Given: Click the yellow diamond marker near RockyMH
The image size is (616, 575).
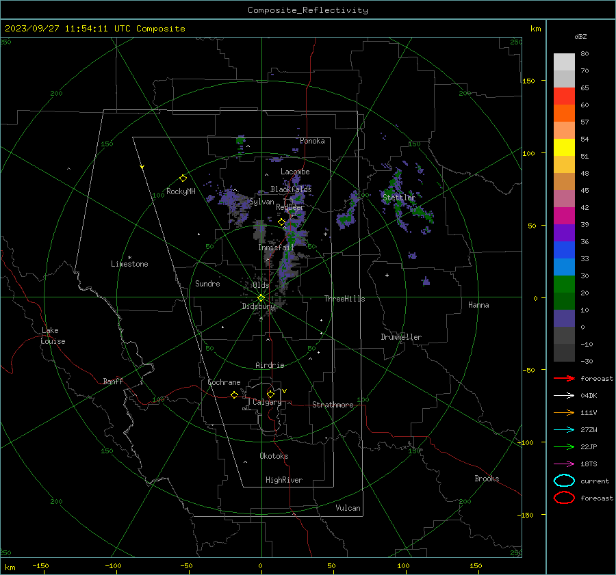Looking at the screenshot, I should point(183,178).
